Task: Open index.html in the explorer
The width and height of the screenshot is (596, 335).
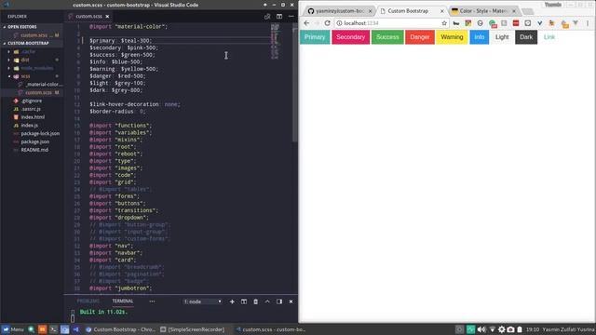Action: pyautogui.click(x=33, y=117)
